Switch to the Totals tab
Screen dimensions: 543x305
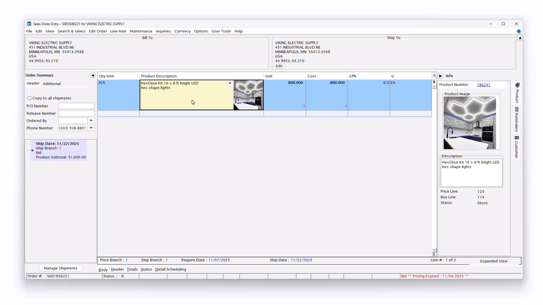point(132,269)
